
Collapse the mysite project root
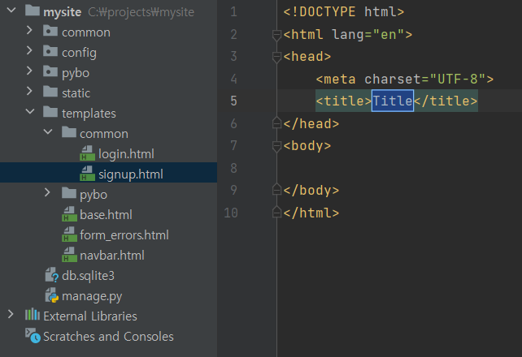click(x=11, y=11)
